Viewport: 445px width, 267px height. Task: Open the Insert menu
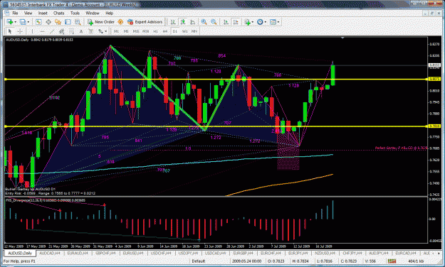[43, 13]
